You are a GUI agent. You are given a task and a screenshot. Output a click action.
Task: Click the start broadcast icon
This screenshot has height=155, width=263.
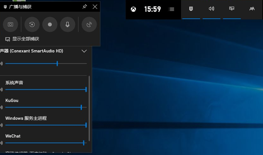(x=89, y=24)
